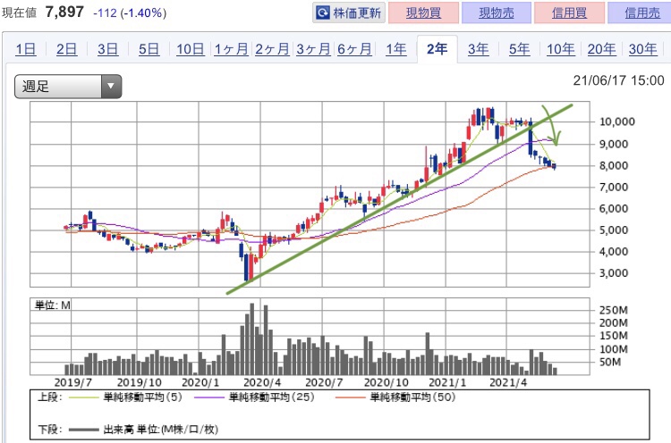This screenshot has width=671, height=443.
Task: Click the 現物買 button
Action: pyautogui.click(x=423, y=13)
